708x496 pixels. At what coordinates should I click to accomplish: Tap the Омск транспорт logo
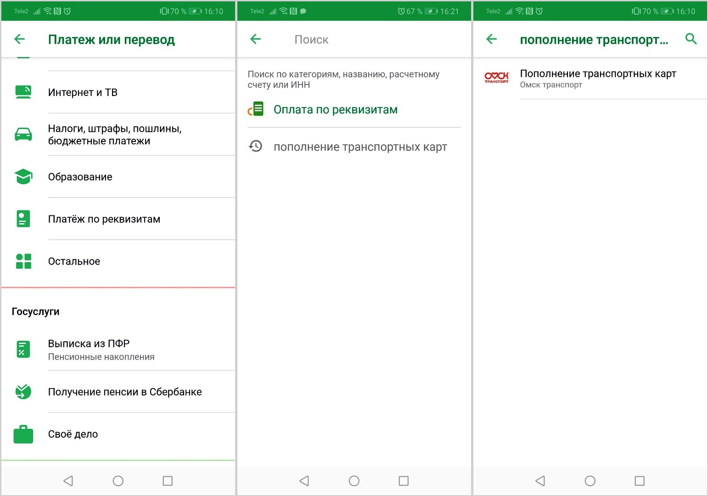[496, 78]
